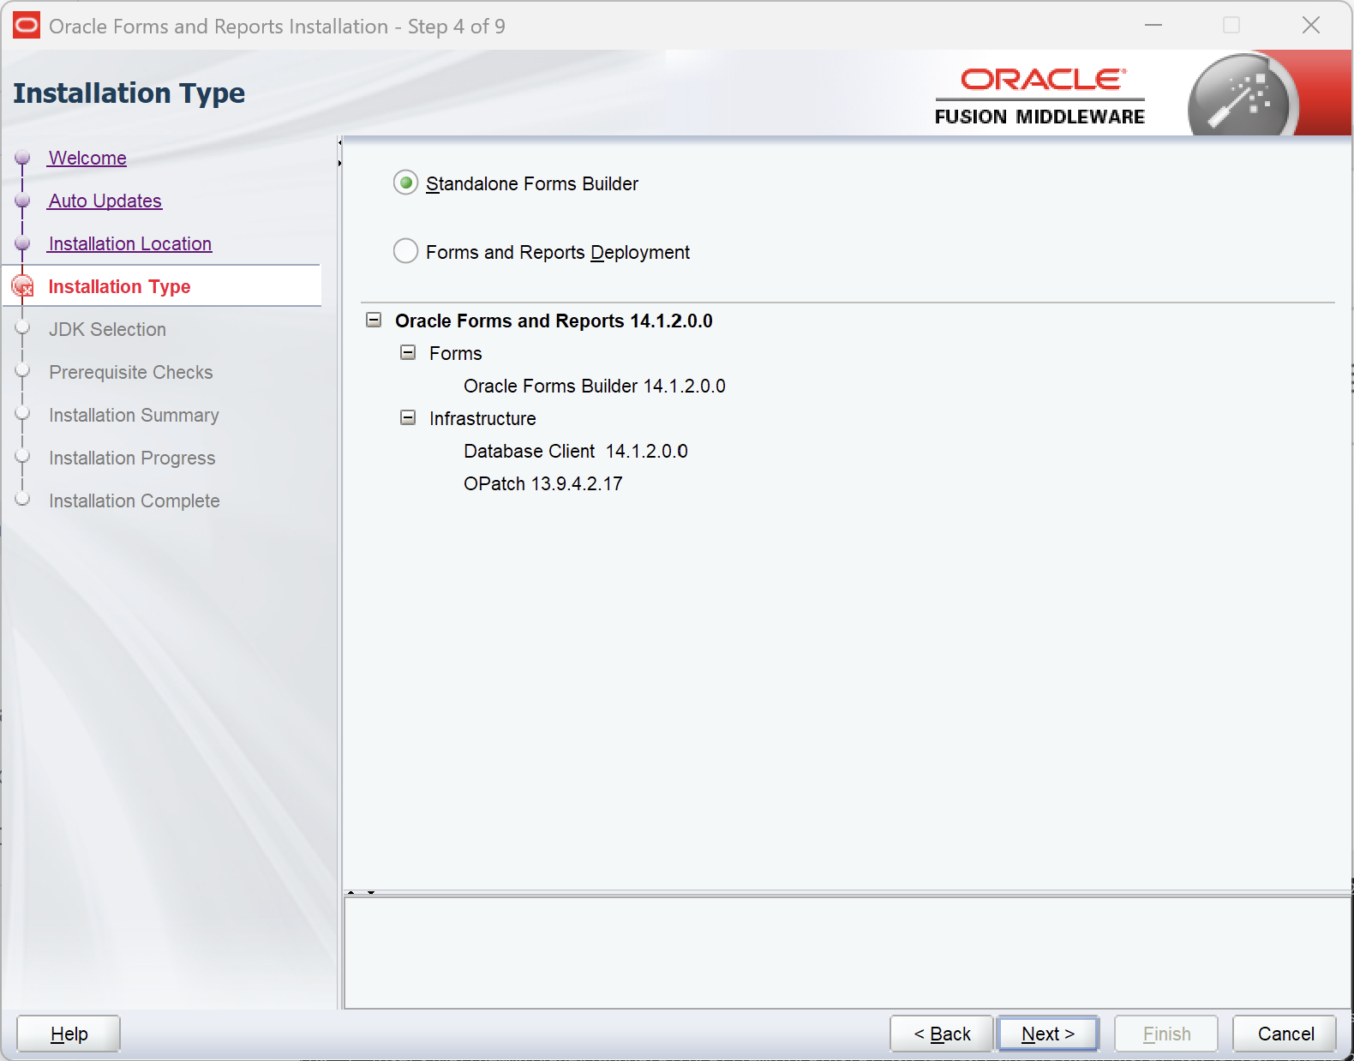Go to the Welcome step link
The height and width of the screenshot is (1061, 1354).
(87, 158)
